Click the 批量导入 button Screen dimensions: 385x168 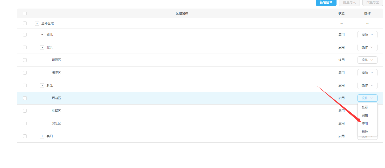(x=349, y=2)
